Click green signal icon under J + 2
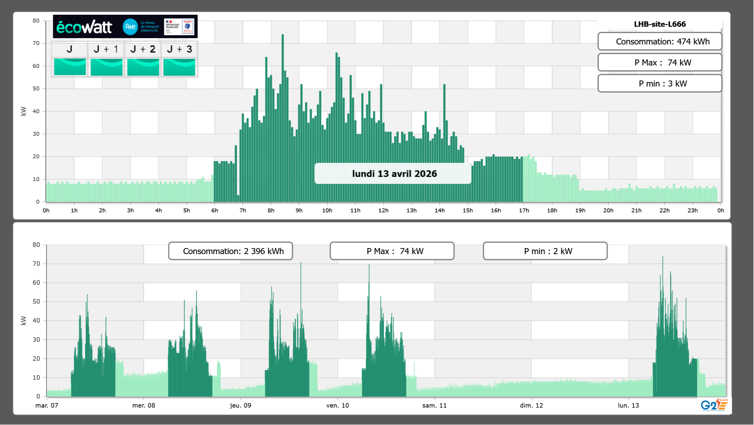 [x=143, y=67]
